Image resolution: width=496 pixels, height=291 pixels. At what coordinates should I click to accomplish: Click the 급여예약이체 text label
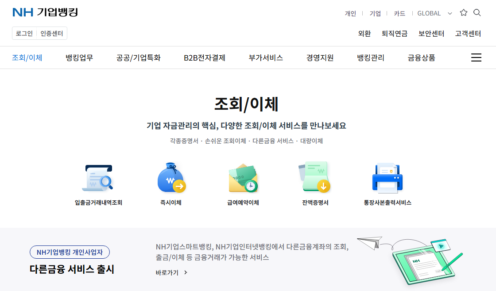(243, 203)
